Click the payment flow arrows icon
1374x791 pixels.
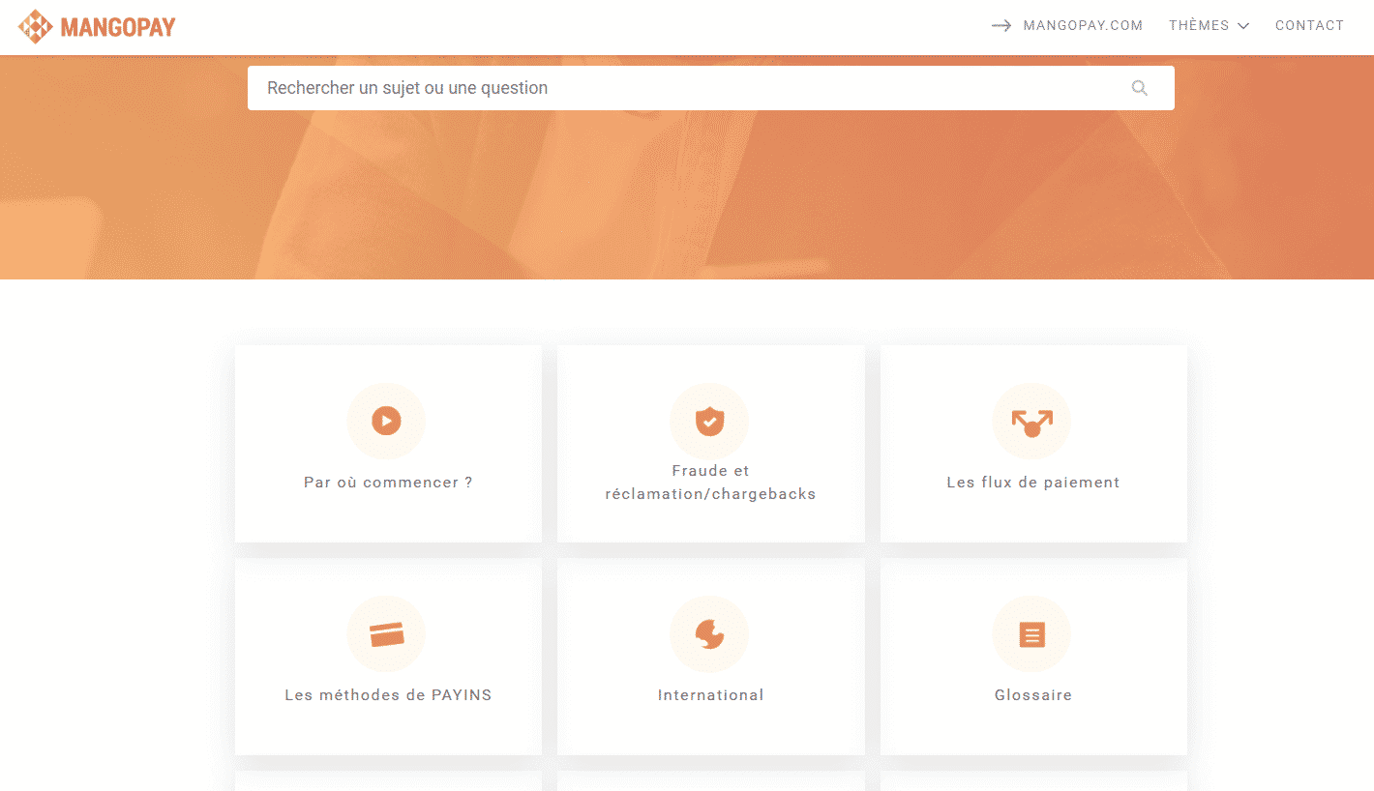pyautogui.click(x=1031, y=423)
